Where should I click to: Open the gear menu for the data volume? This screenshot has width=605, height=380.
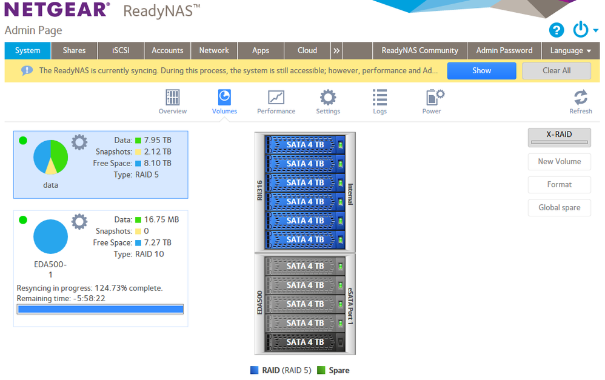[79, 142]
